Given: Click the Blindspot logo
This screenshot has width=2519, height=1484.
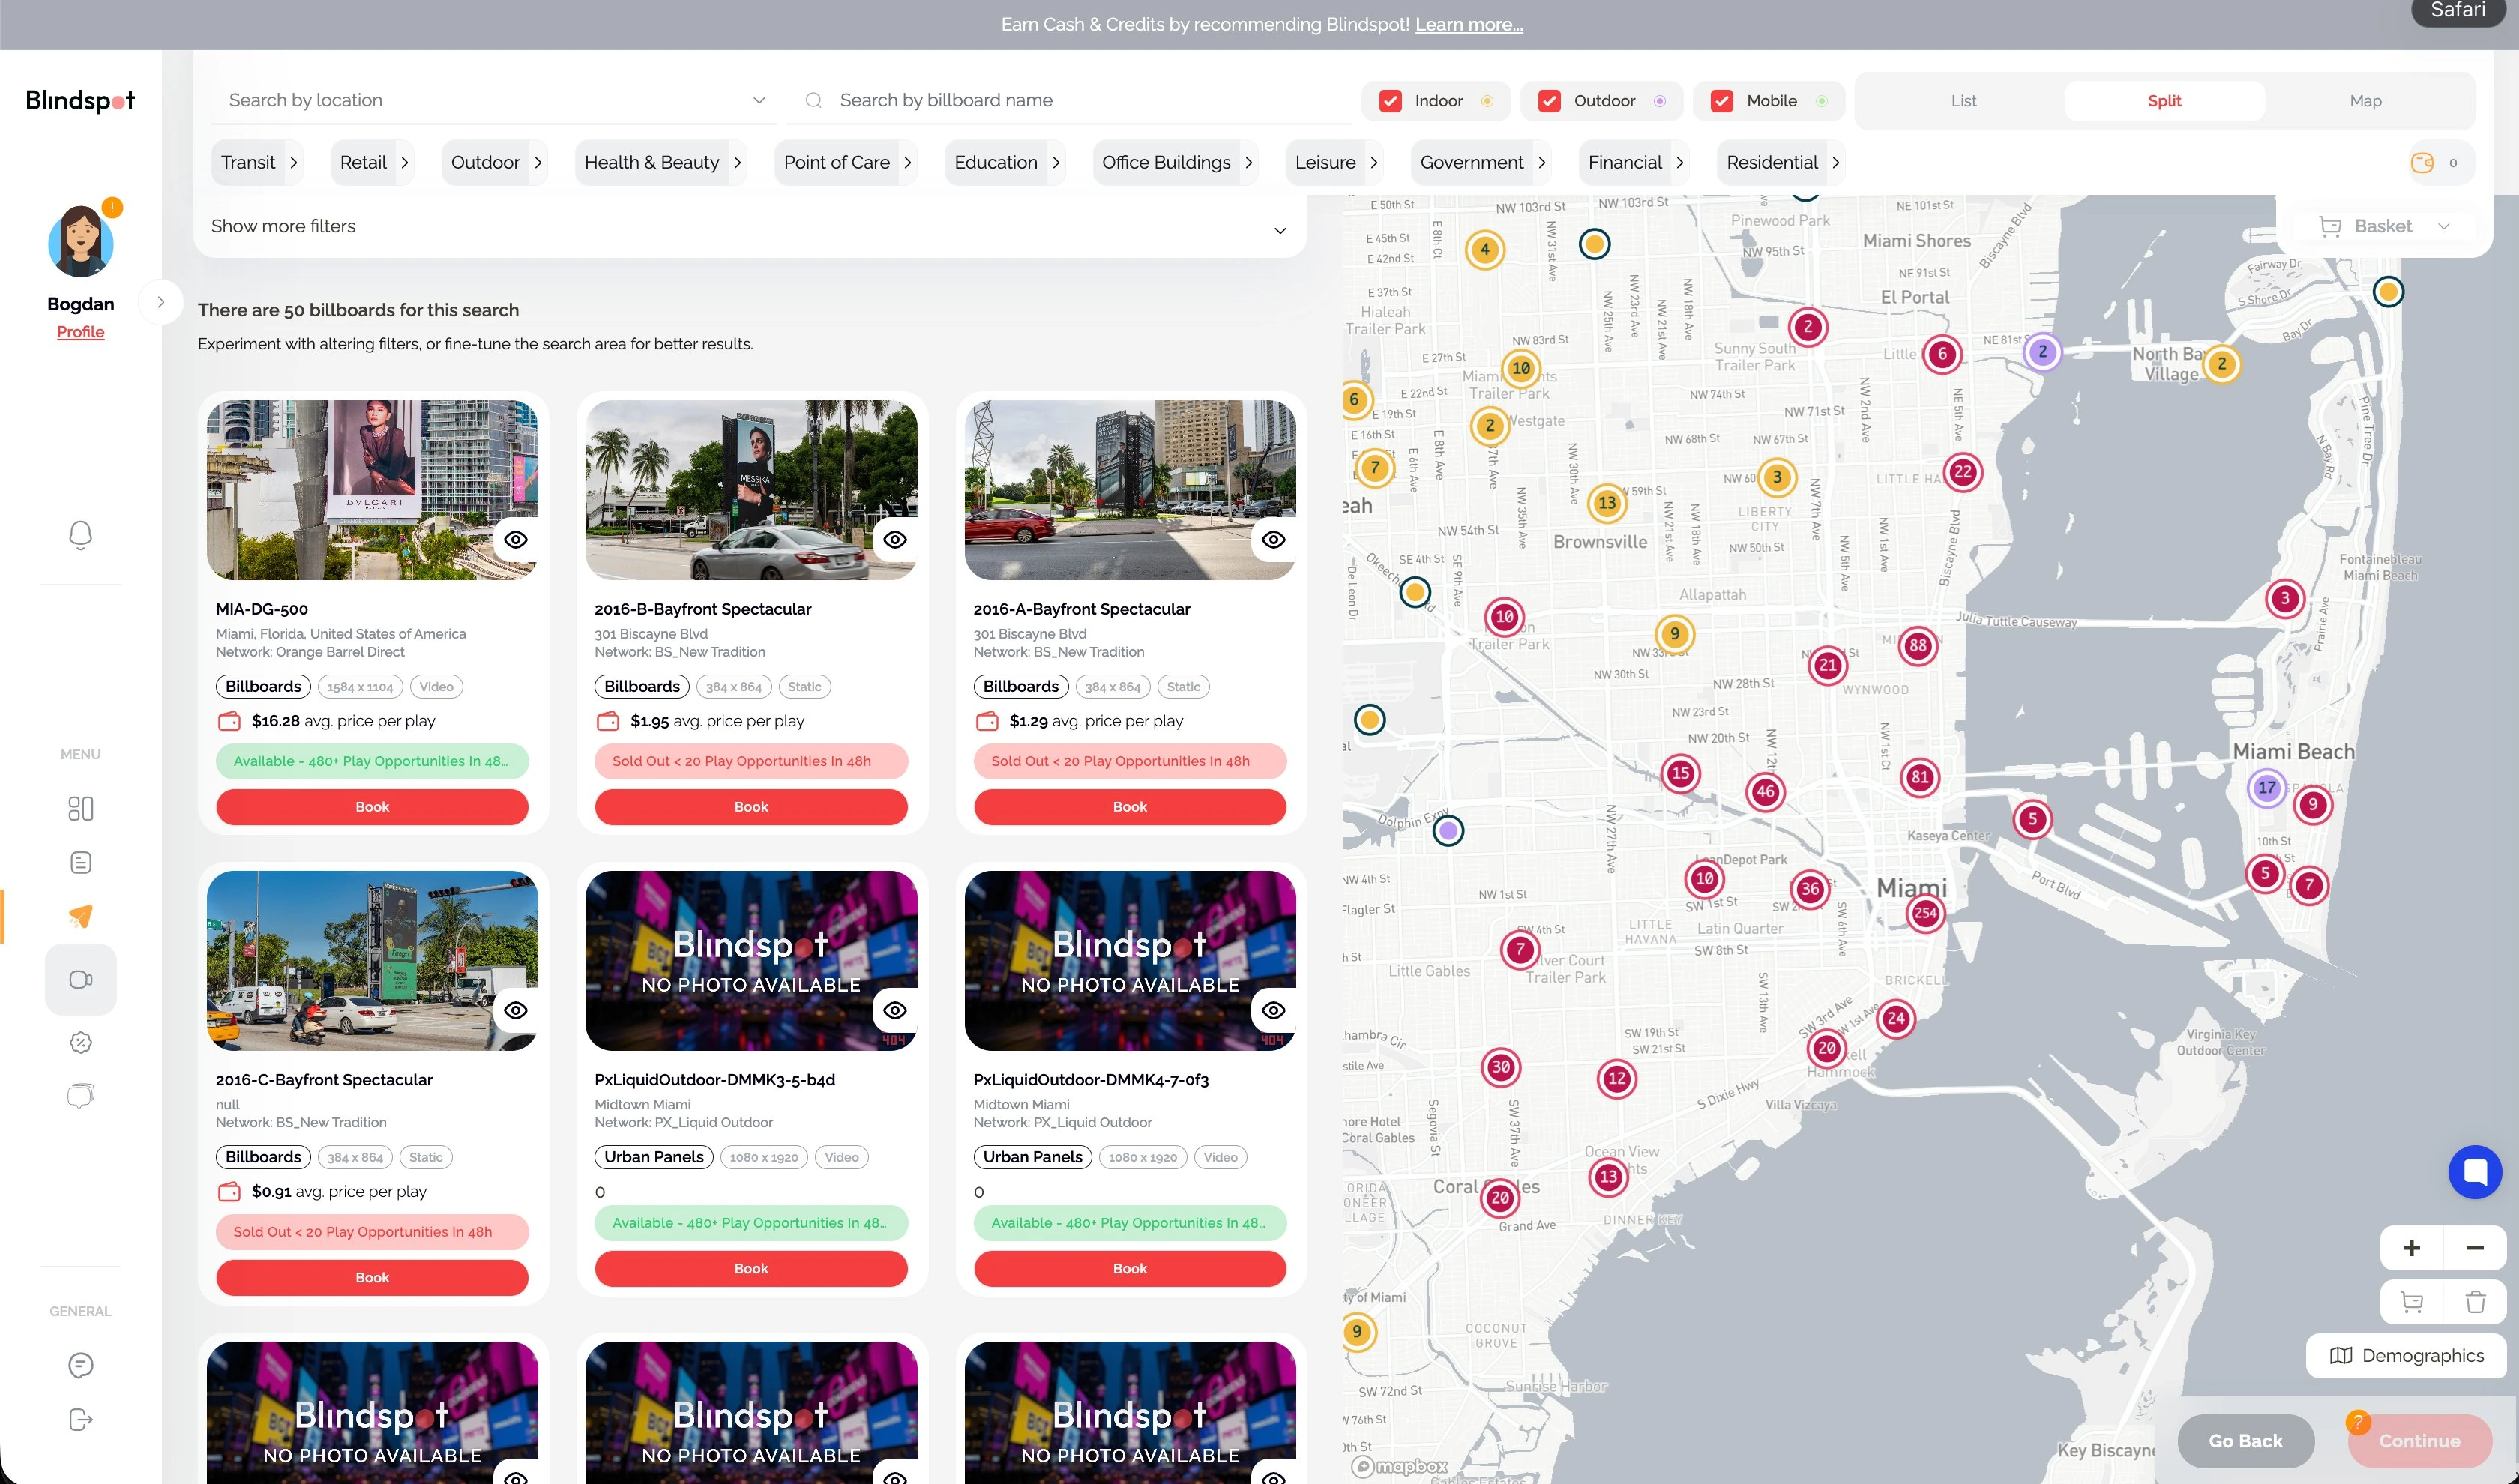Looking at the screenshot, I should tap(80, 100).
